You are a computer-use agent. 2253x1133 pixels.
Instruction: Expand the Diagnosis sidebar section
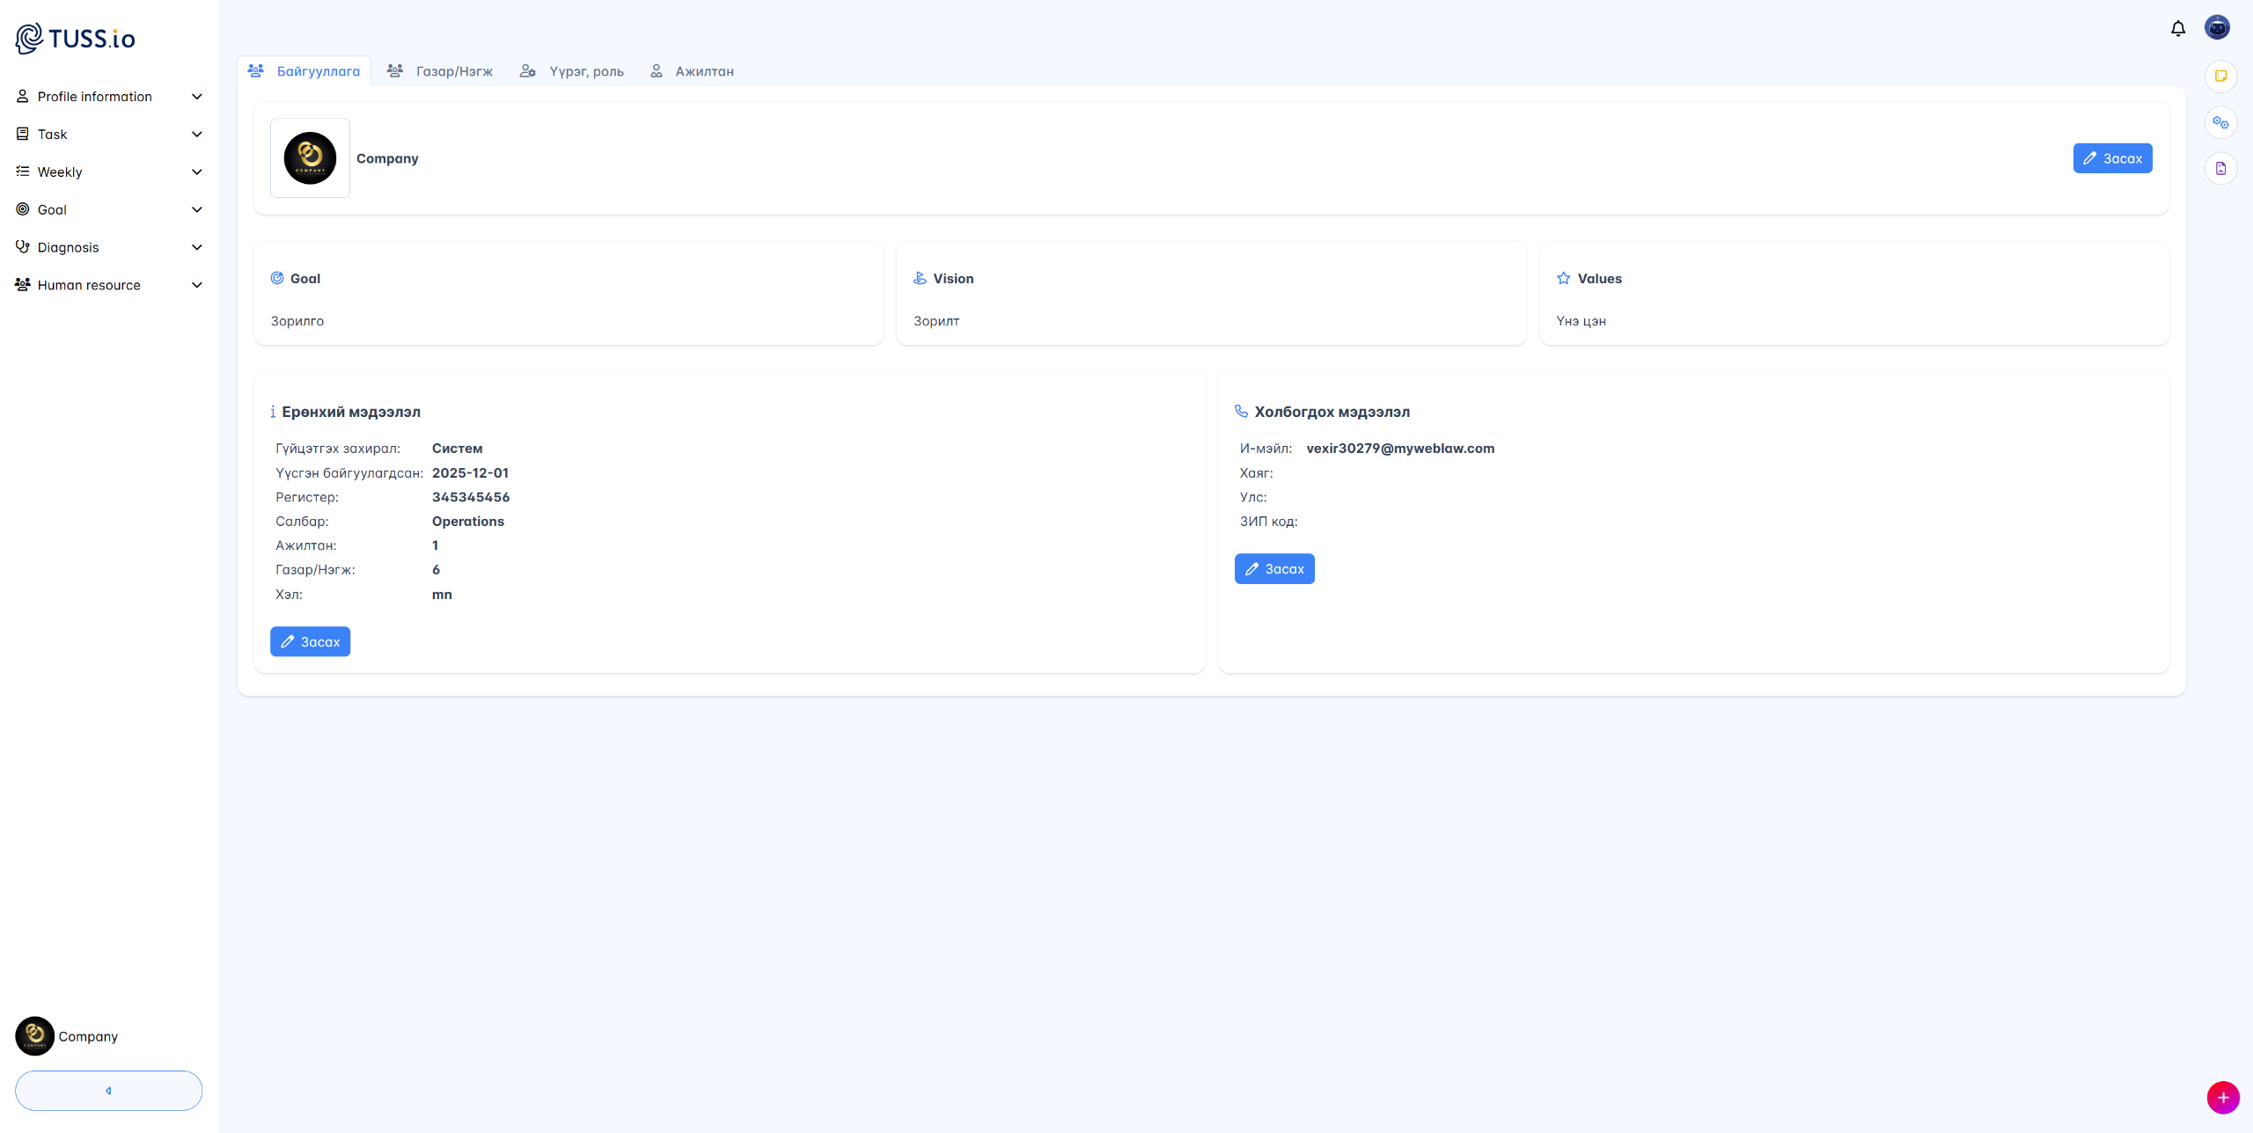[x=109, y=247]
